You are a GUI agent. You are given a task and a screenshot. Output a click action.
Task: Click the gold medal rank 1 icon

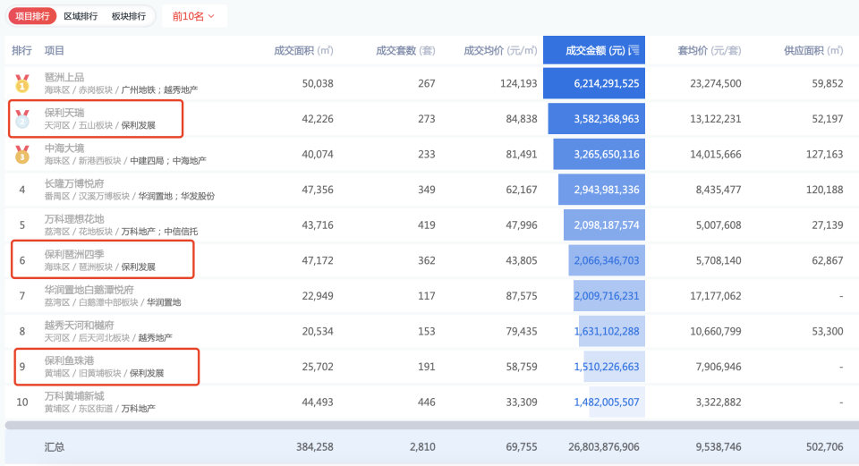[x=21, y=83]
